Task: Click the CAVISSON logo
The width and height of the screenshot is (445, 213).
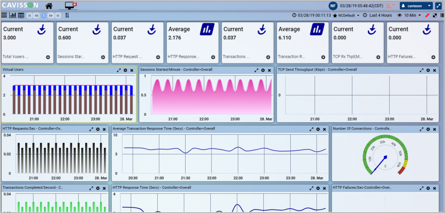Action: click(20, 5)
